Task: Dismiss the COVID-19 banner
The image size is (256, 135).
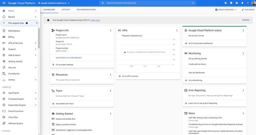Action: pyautogui.click(x=245, y=20)
